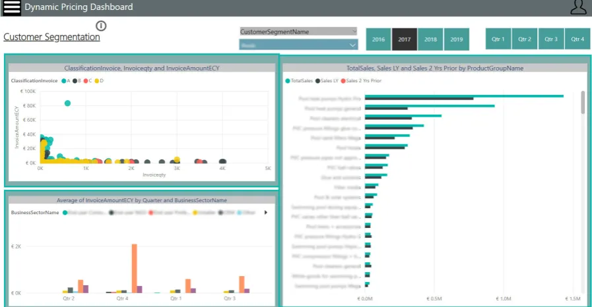Click the longest teal TotalSales bar

coord(464,96)
